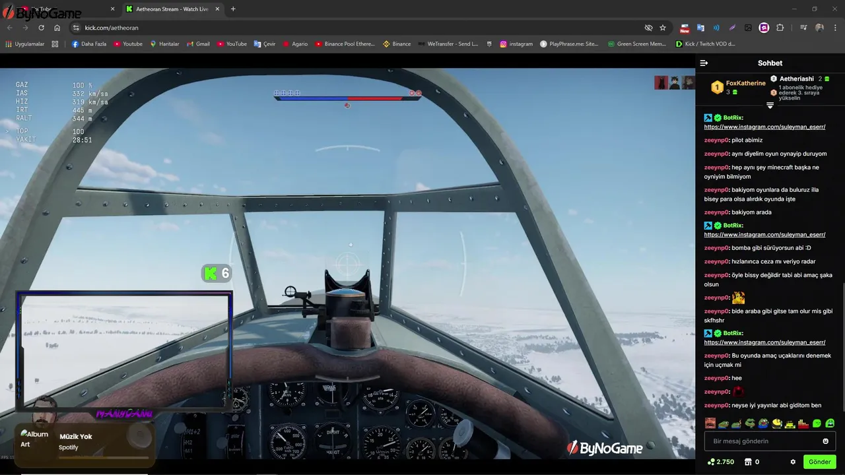Open the picture-frame extension icon
The image size is (845, 475).
[748, 28]
